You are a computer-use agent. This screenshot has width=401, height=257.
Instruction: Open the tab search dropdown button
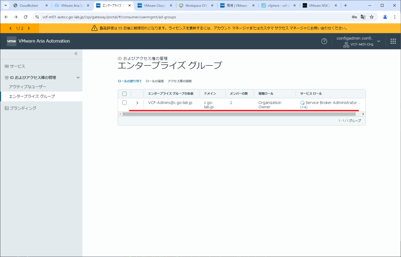click(6, 5)
